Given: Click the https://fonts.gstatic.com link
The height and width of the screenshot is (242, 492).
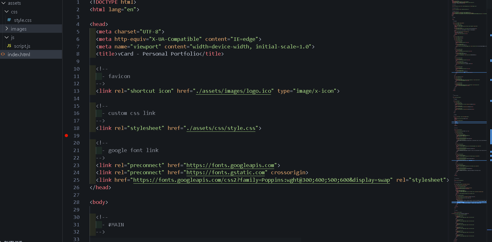Looking at the screenshot, I should pyautogui.click(x=225, y=172).
